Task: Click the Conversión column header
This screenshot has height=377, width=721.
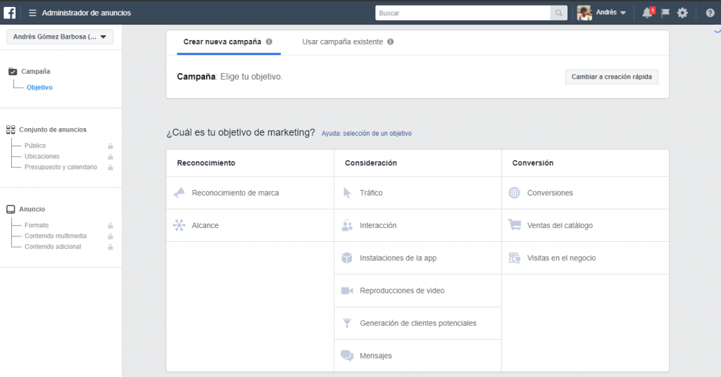Action: coord(533,163)
